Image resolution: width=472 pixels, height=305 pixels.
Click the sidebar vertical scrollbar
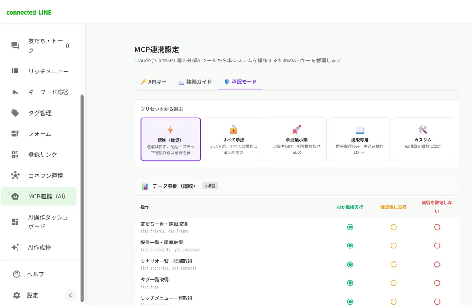click(x=82, y=198)
